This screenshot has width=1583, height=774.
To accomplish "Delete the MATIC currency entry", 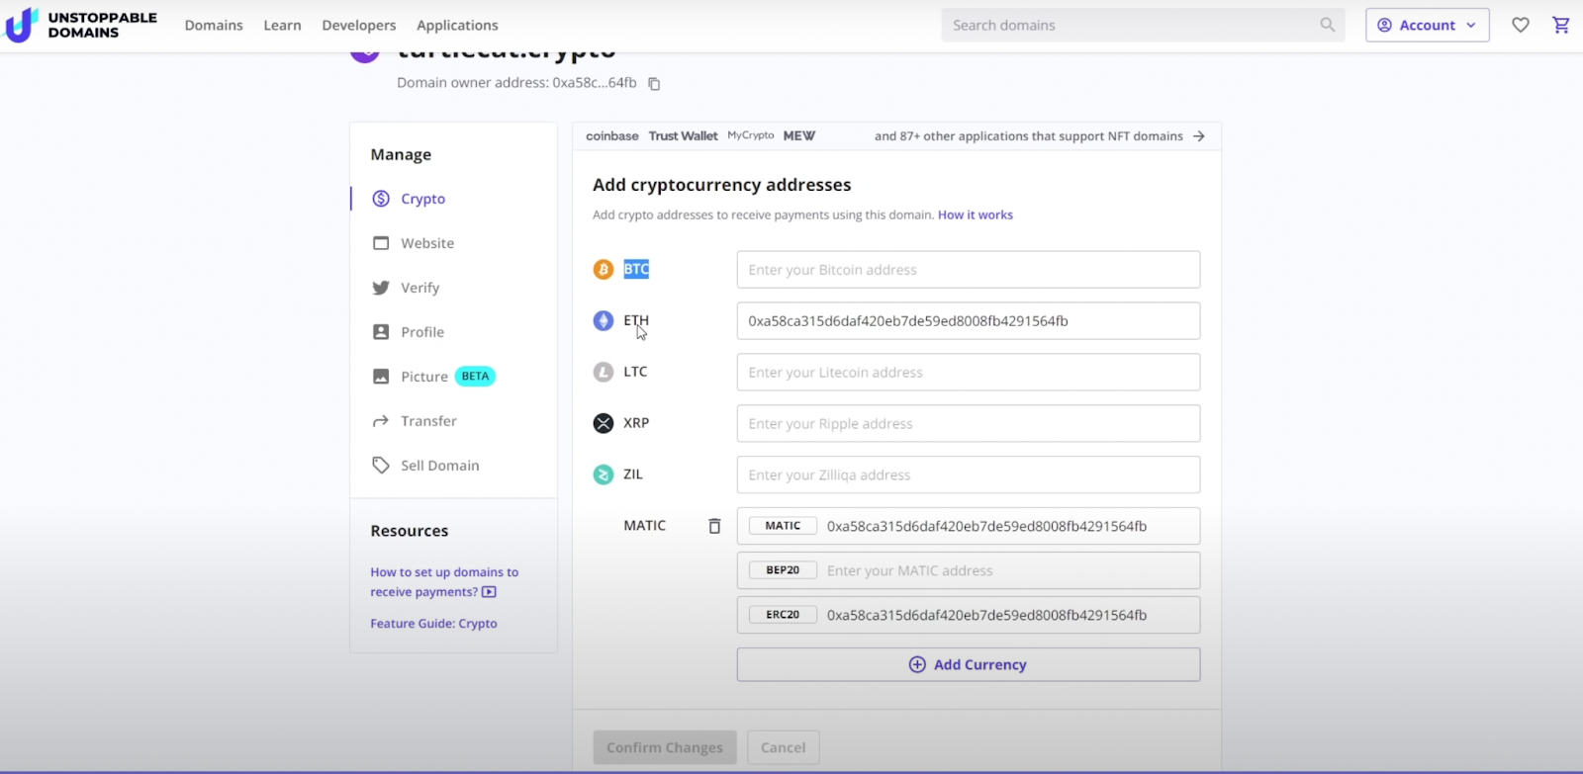I will pos(714,526).
